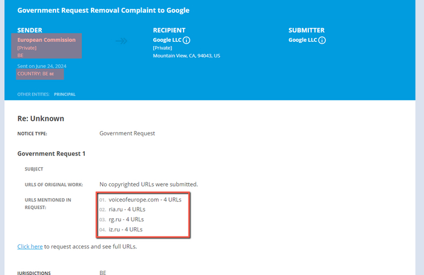Click the OTHER ENTITIES label
The image size is (424, 275).
click(33, 94)
